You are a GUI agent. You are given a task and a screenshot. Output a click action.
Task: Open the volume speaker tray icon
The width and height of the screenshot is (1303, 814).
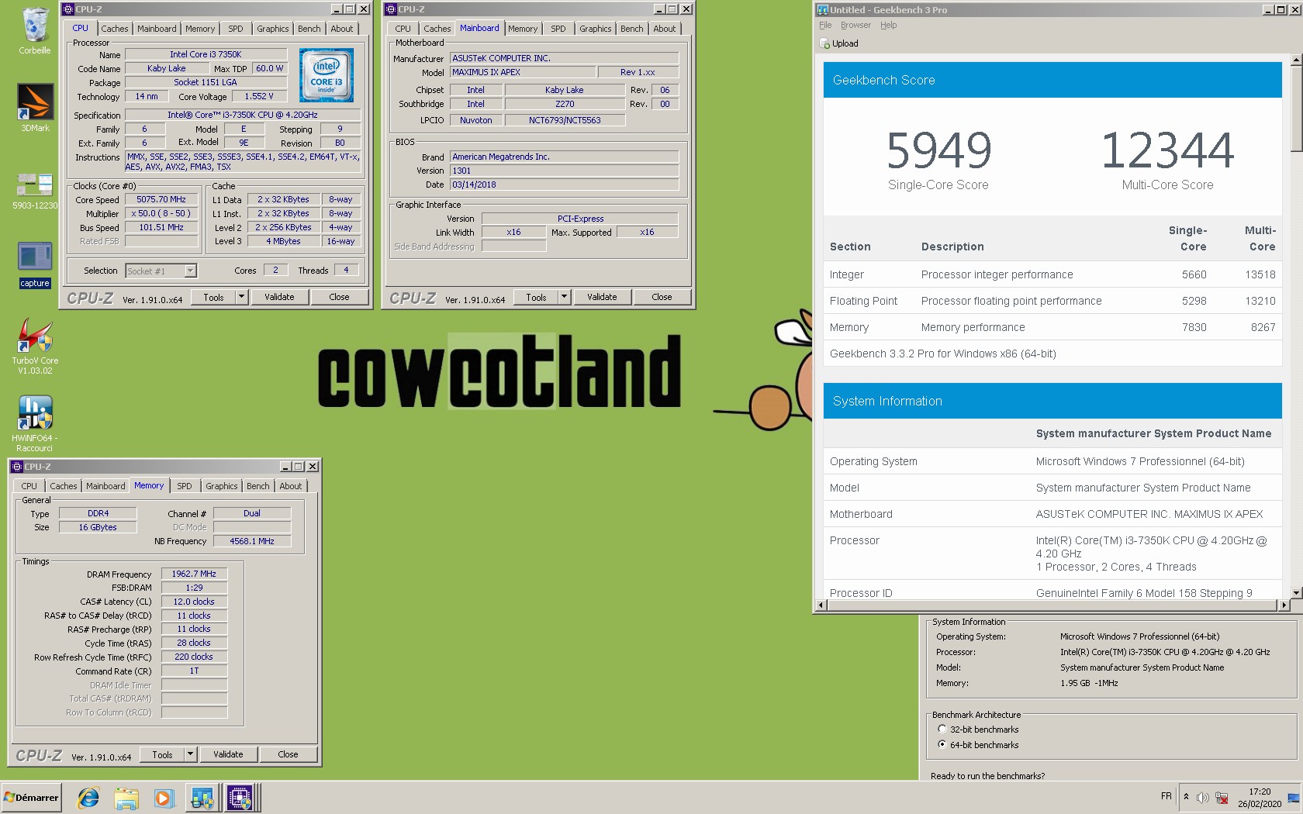point(1202,797)
